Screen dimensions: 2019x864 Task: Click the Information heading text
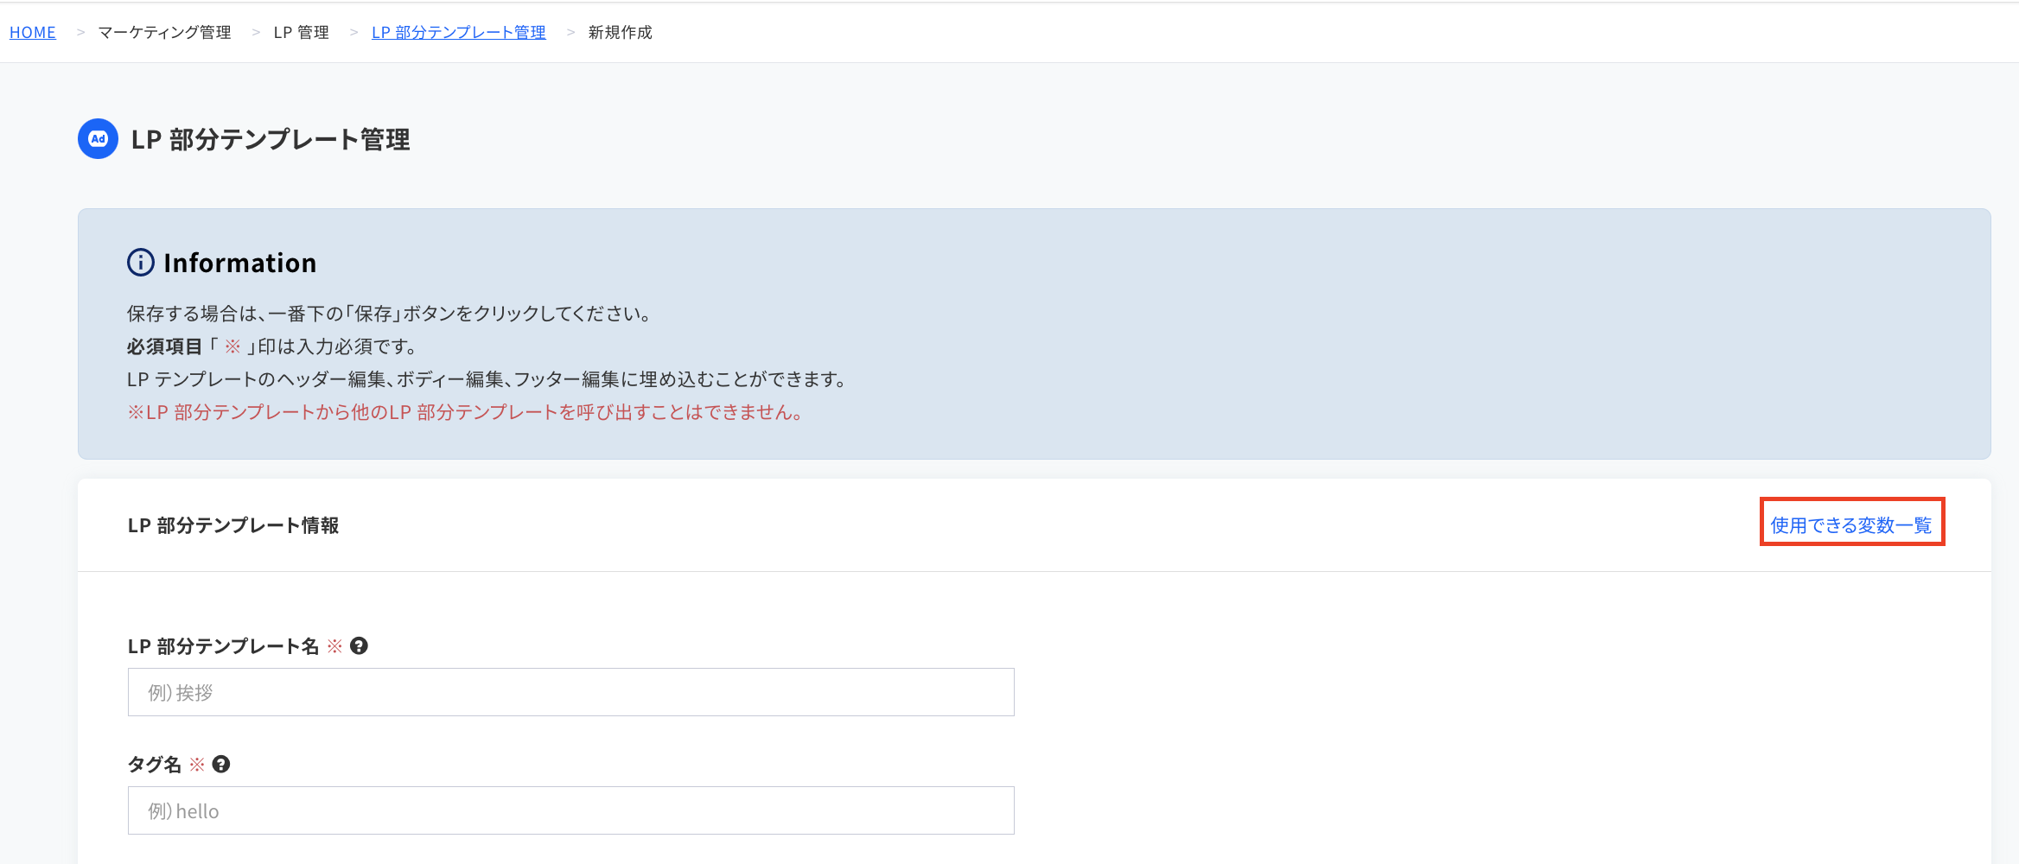240,263
